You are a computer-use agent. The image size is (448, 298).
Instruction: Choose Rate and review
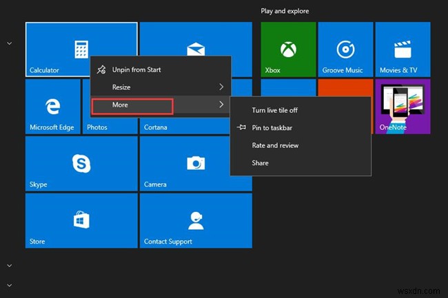tap(301, 145)
